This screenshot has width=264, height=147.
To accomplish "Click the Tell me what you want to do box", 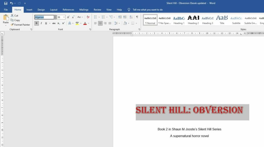I will click(x=147, y=10).
